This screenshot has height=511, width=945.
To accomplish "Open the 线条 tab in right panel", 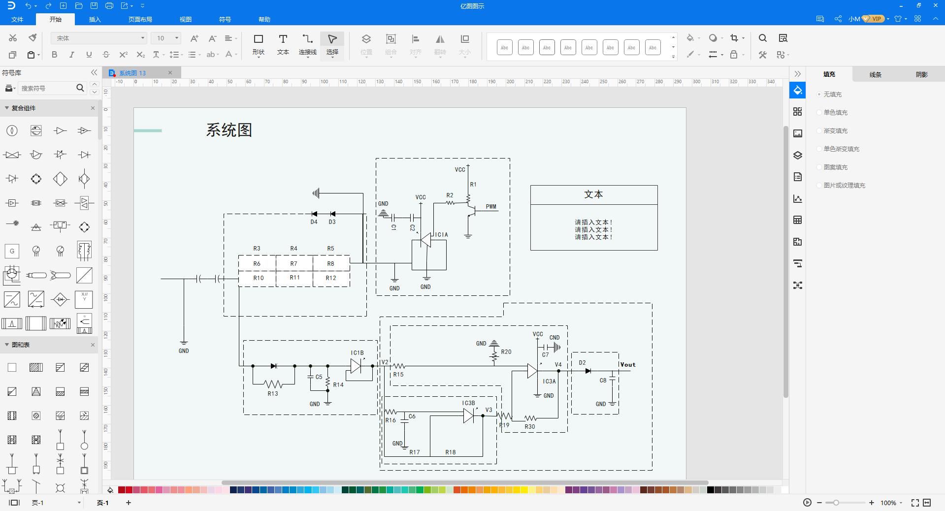I will click(x=875, y=74).
